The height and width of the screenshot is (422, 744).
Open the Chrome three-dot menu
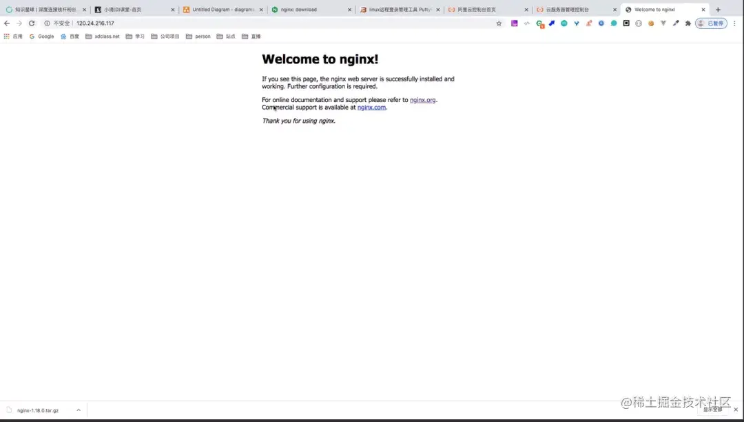(x=734, y=23)
